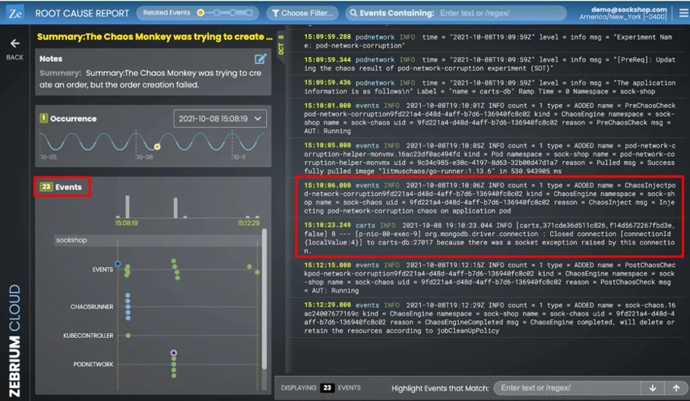The height and width of the screenshot is (401, 690).
Task: Click the ROOT CAUSE REPORT title
Action: (x=82, y=13)
